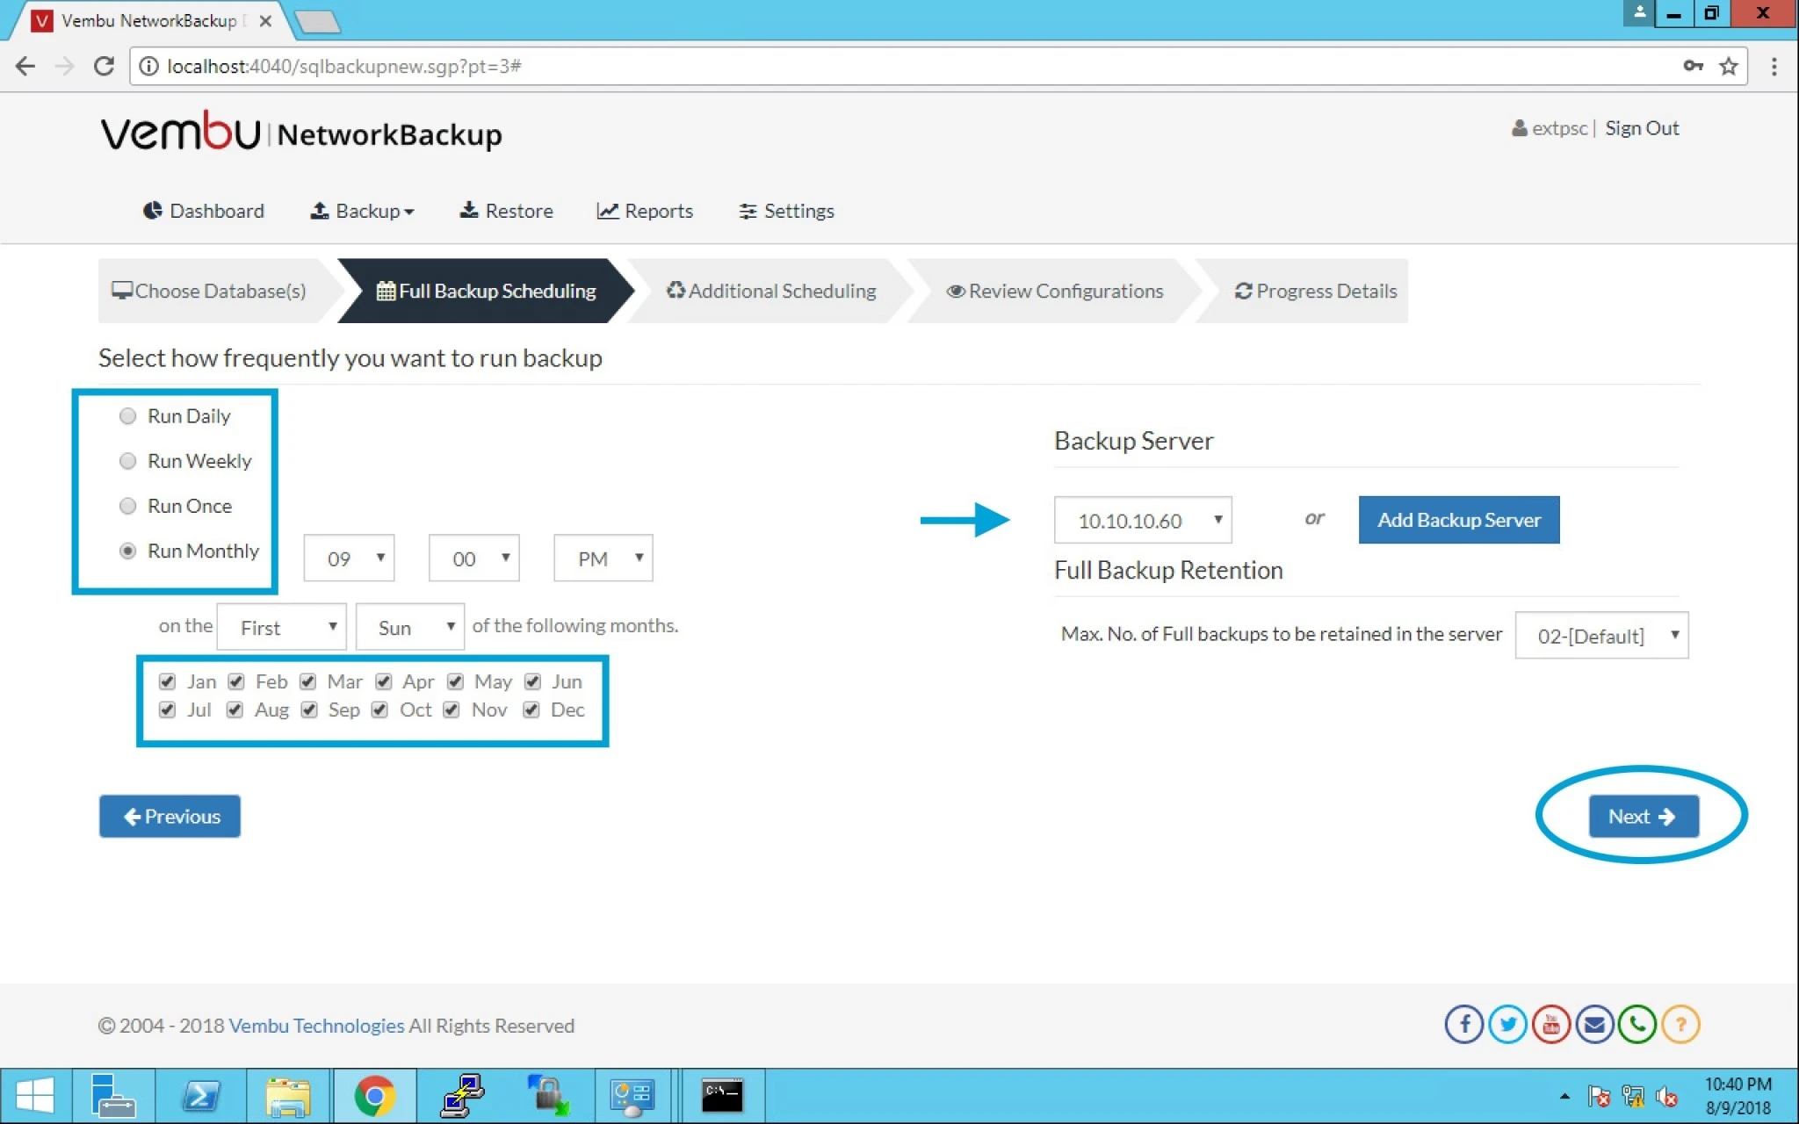1799x1124 pixels.
Task: Open Command Prompt from the taskbar
Action: coord(722,1096)
